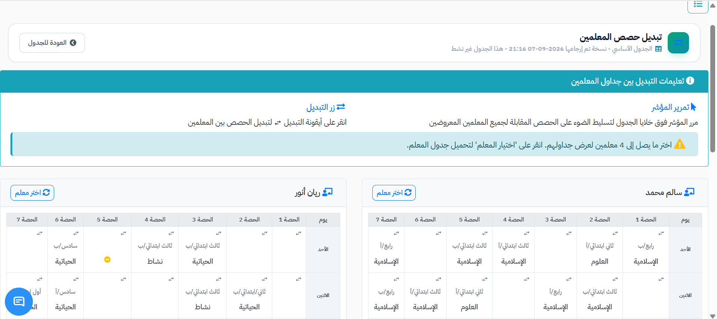This screenshot has height=319, width=717.
Task: Click yellow minus icon in Rayan's Sunday period 5
Action: point(107,259)
